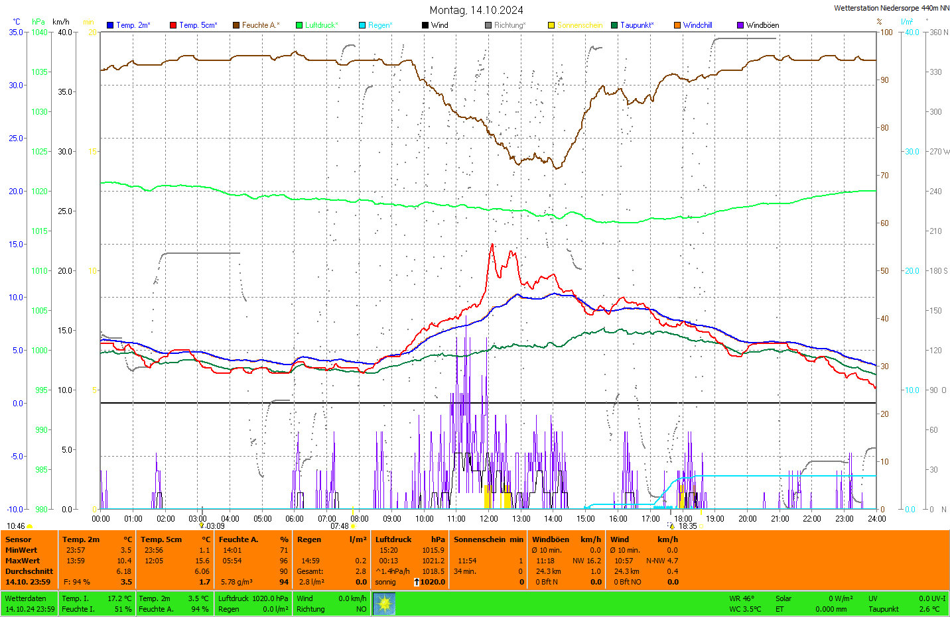Click the sunny weather icon in status bar
This screenshot has width=950, height=617.
[x=384, y=604]
